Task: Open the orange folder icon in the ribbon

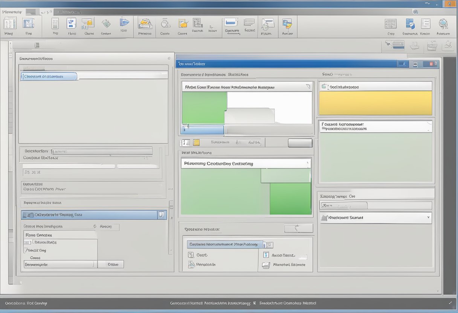Action: (x=183, y=23)
